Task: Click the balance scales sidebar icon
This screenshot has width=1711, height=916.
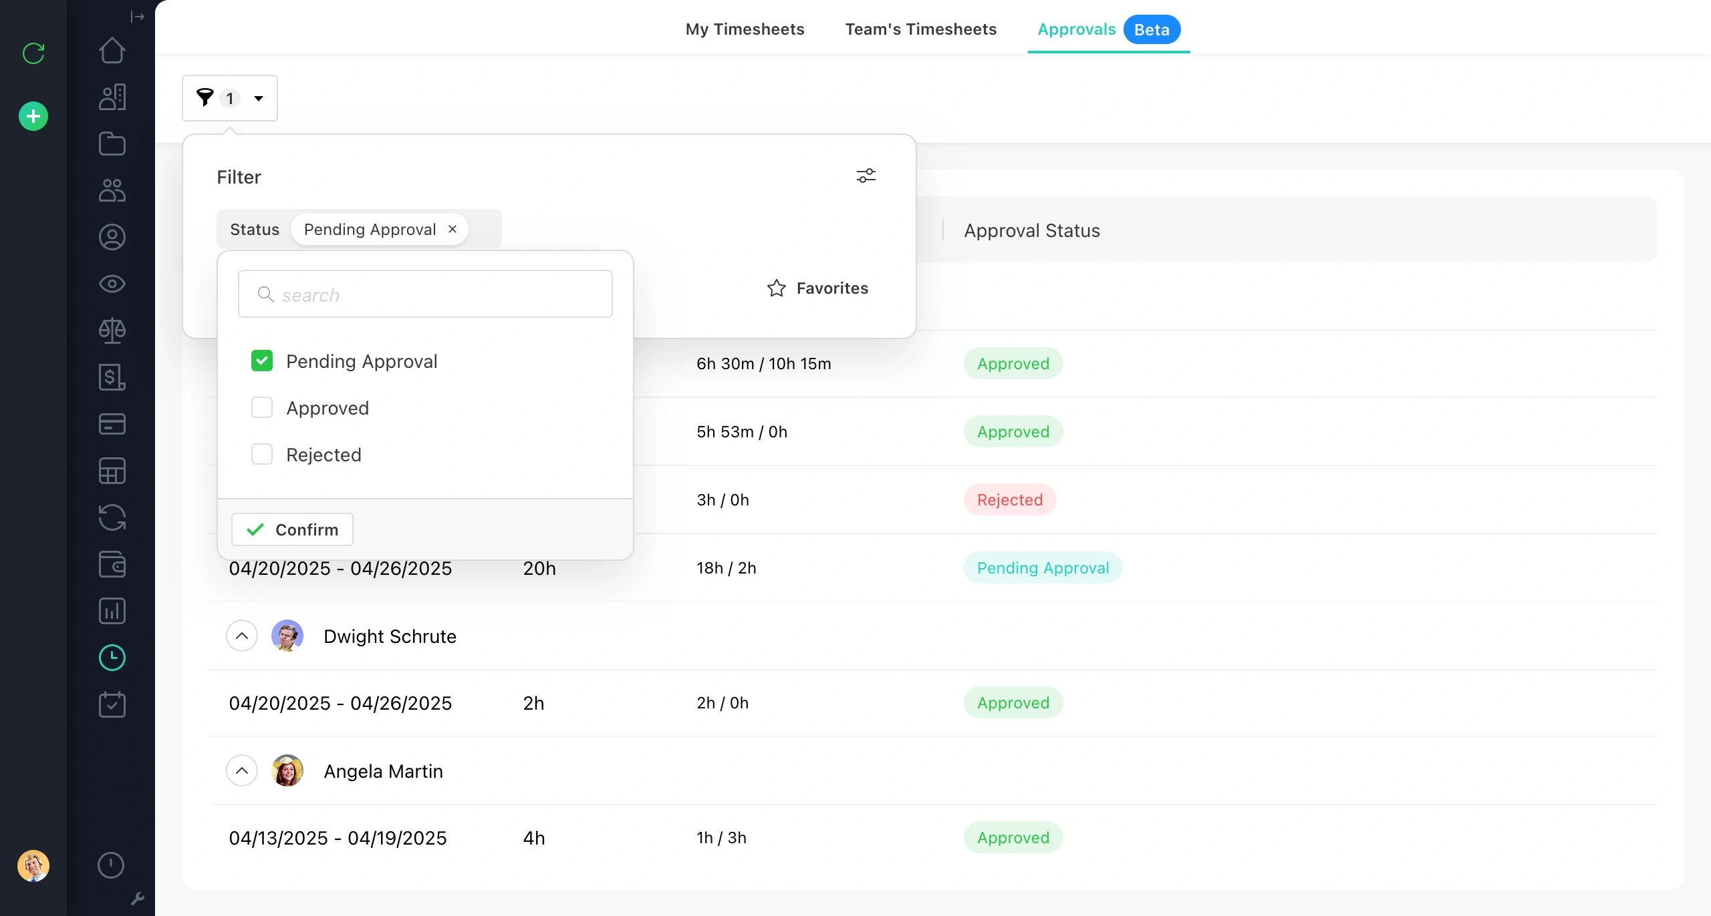Action: [112, 330]
